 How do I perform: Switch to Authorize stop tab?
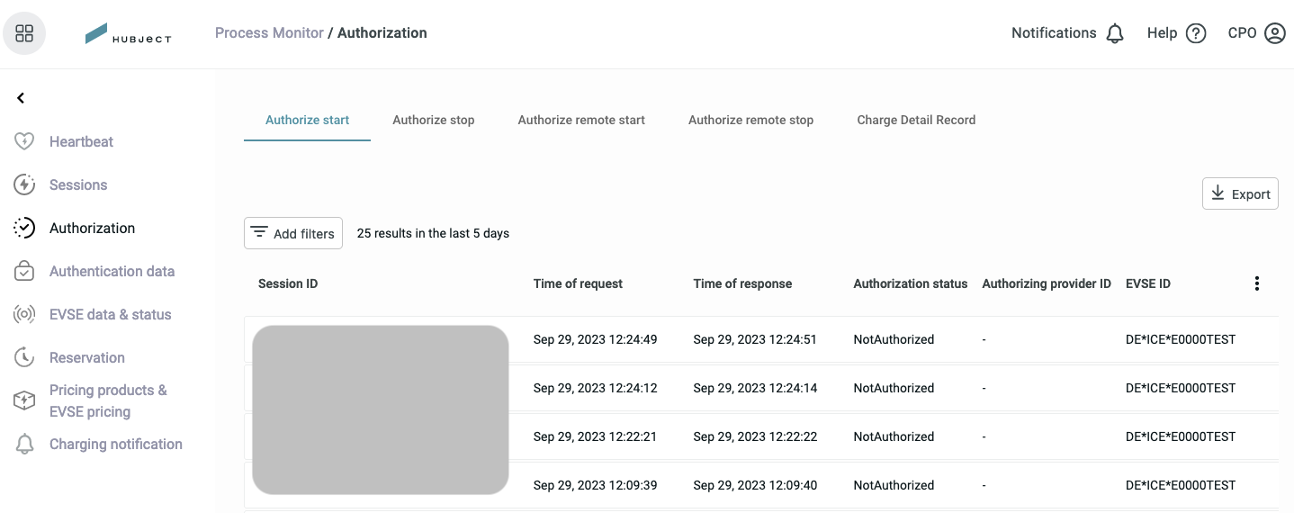434,120
